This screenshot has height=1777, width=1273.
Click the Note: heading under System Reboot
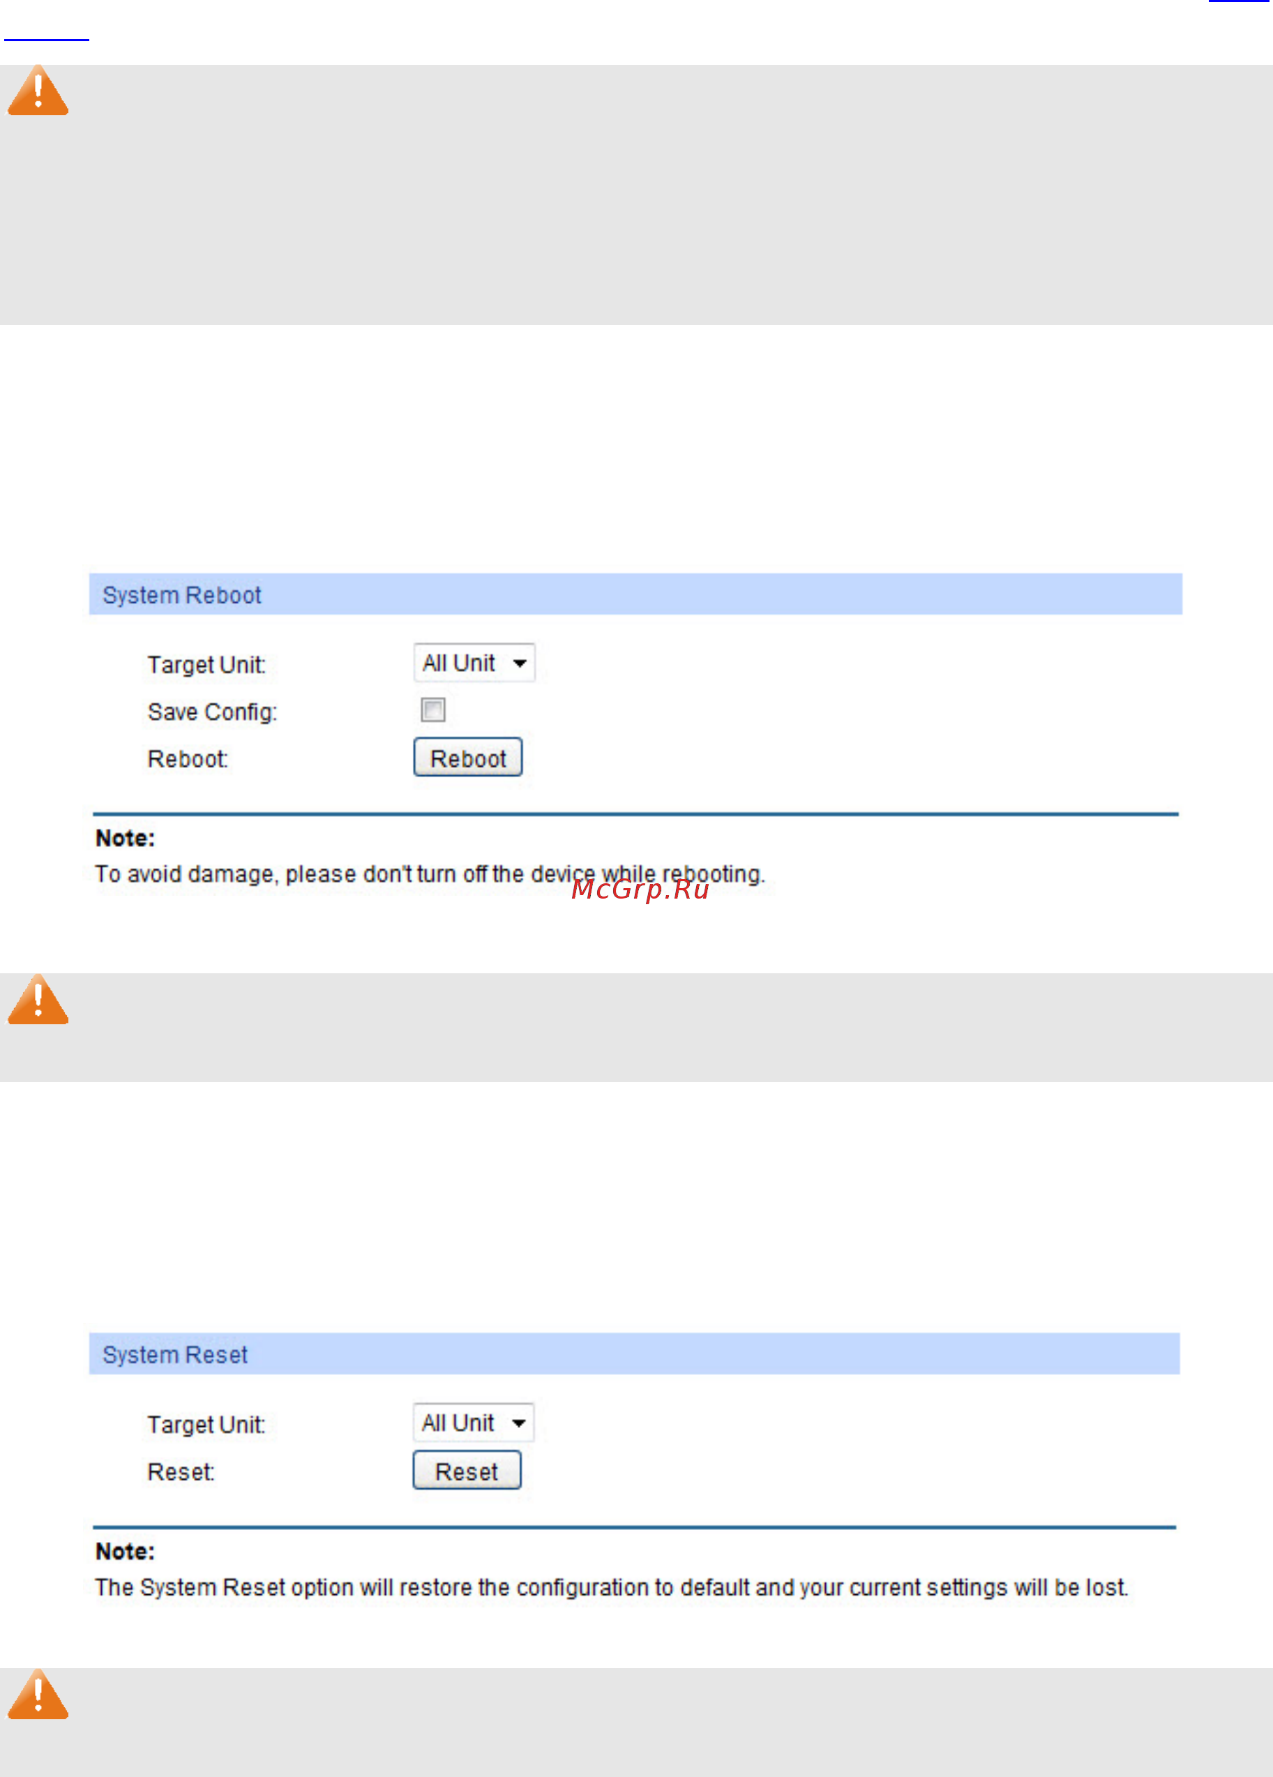(126, 839)
